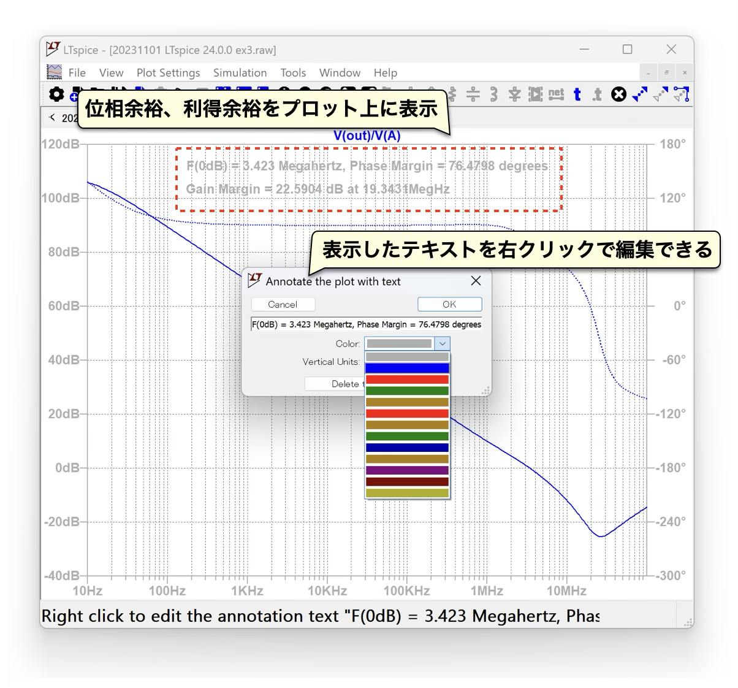Select the net label tool

556,94
